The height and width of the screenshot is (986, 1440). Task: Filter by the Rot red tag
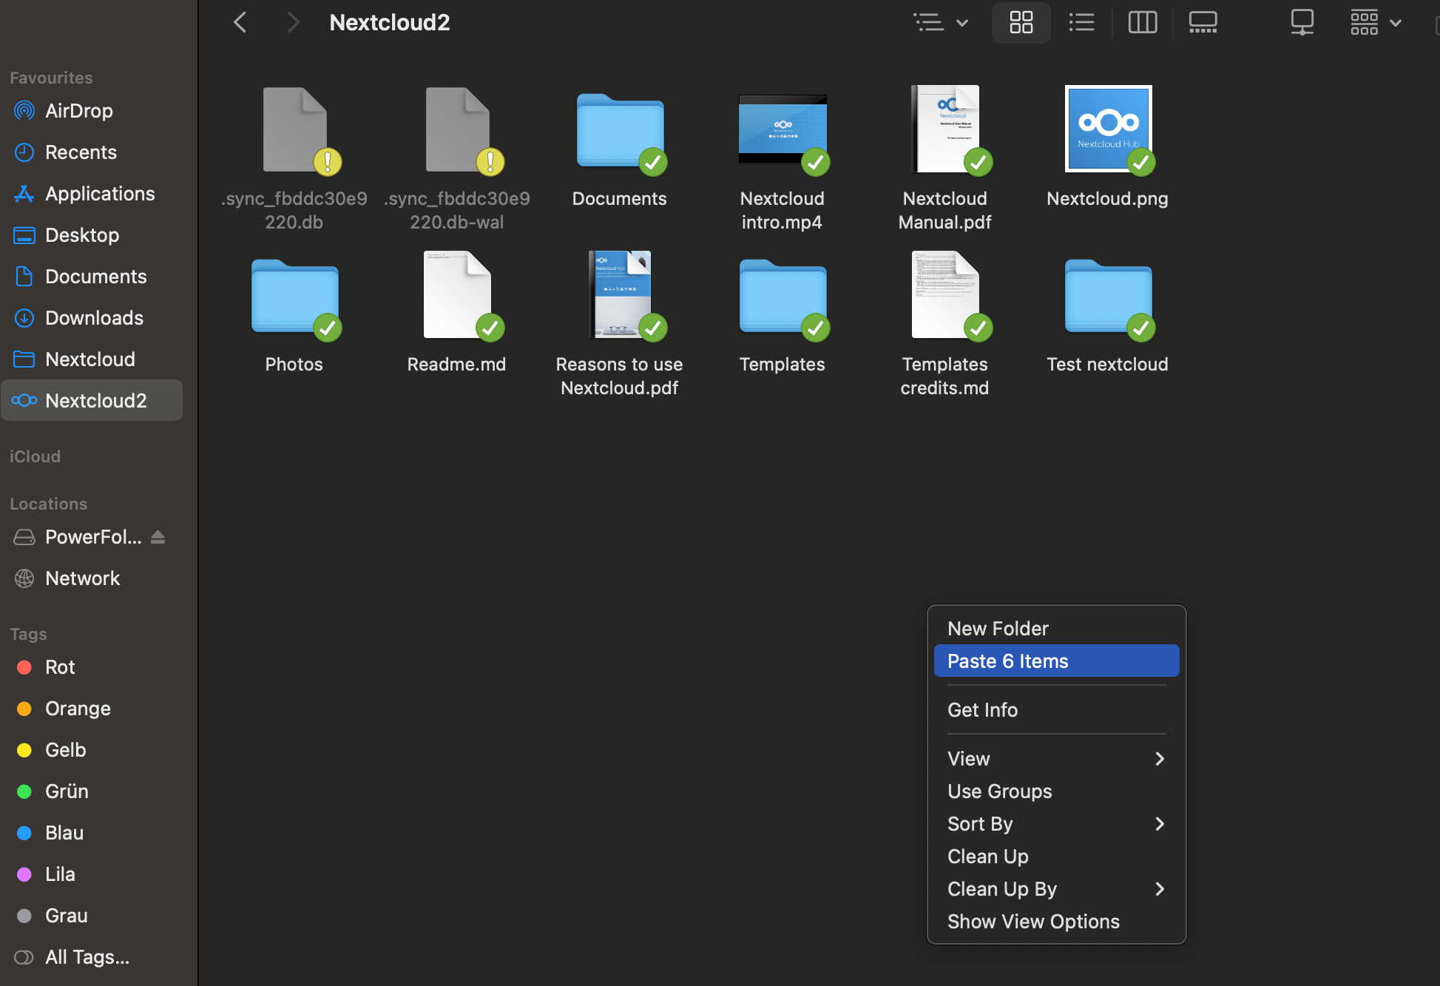[x=92, y=667]
